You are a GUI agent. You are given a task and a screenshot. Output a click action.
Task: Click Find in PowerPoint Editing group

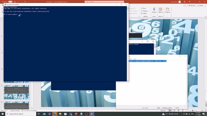pos(144,8)
